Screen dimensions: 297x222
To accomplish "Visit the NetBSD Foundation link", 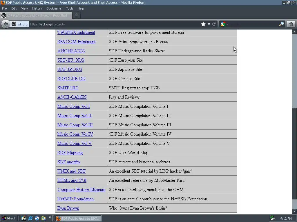I will (76, 199).
